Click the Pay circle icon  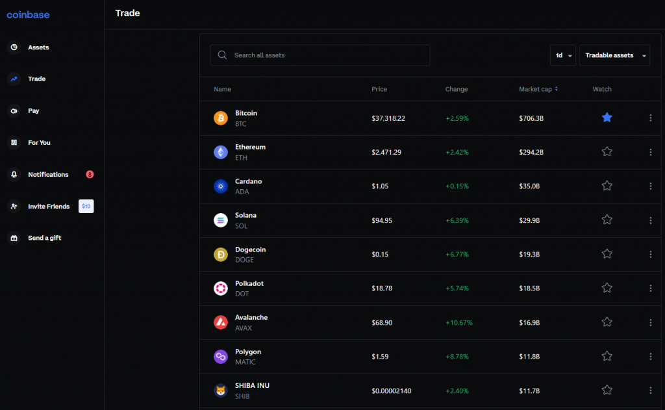coord(14,110)
